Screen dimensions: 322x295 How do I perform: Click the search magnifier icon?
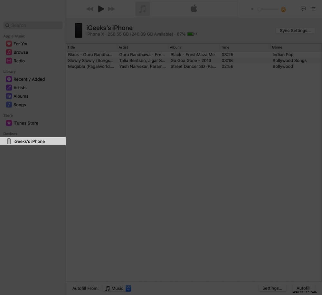pyautogui.click(x=7, y=25)
